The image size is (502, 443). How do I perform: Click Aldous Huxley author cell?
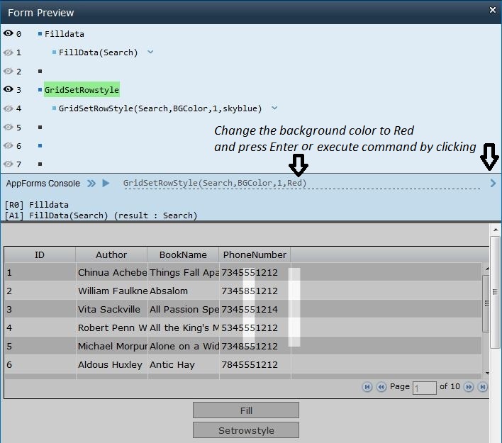tap(112, 364)
